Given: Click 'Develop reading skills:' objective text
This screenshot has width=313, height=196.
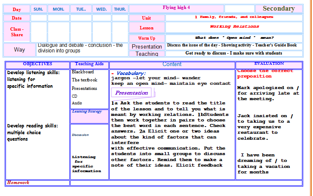Looking at the screenshot, I should coord(33,126).
